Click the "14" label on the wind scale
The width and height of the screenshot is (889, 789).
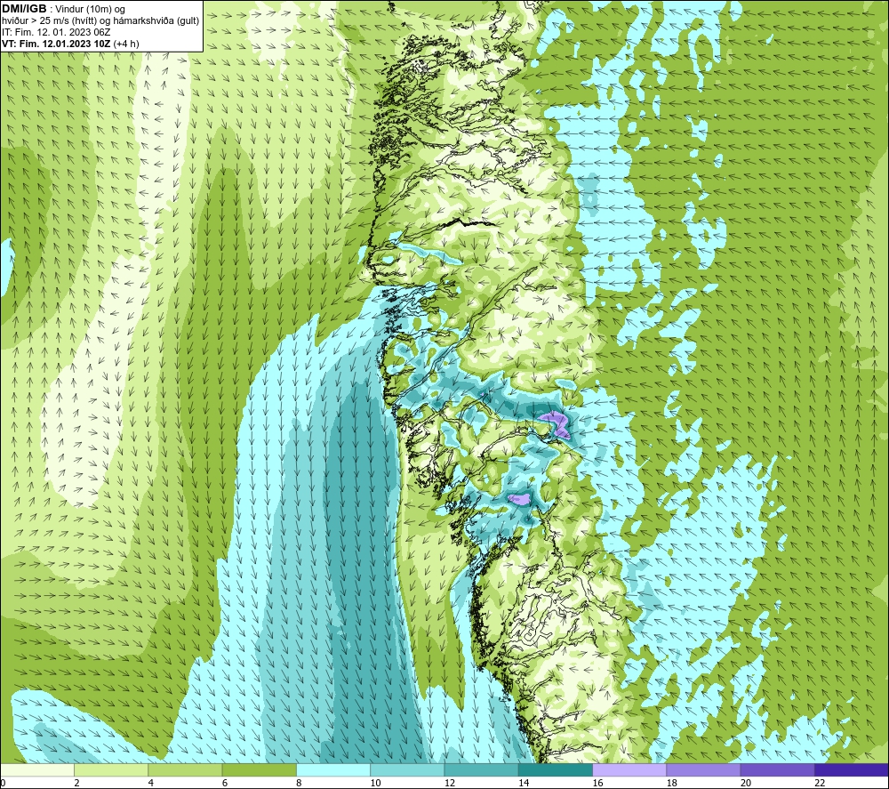point(524,783)
